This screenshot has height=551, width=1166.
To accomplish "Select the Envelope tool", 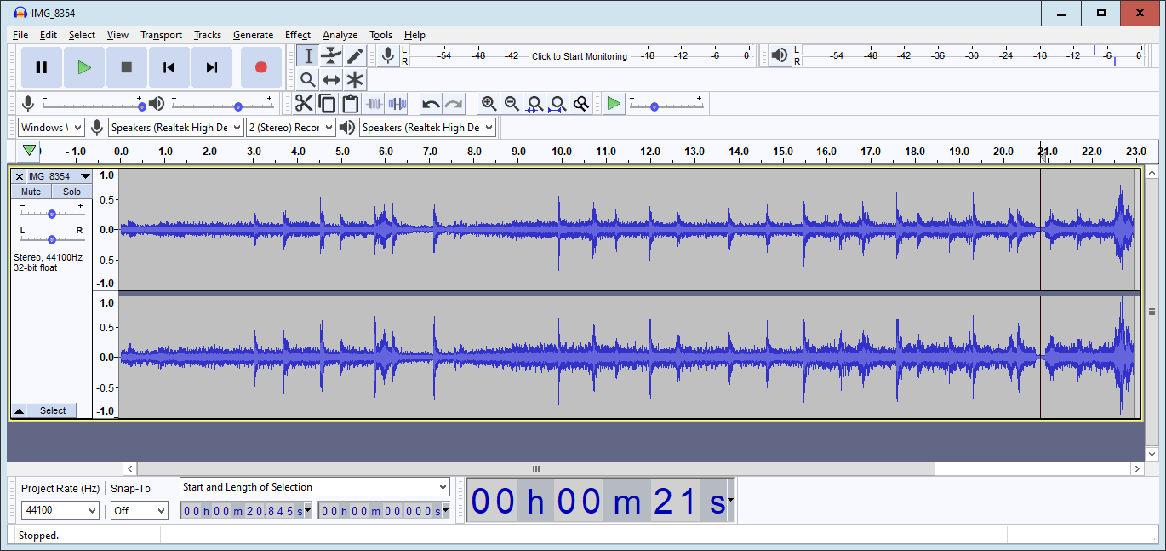I will tap(331, 56).
